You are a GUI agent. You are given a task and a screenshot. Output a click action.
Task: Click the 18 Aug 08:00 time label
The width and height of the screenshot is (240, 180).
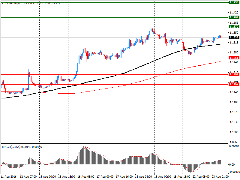(x=143, y=177)
